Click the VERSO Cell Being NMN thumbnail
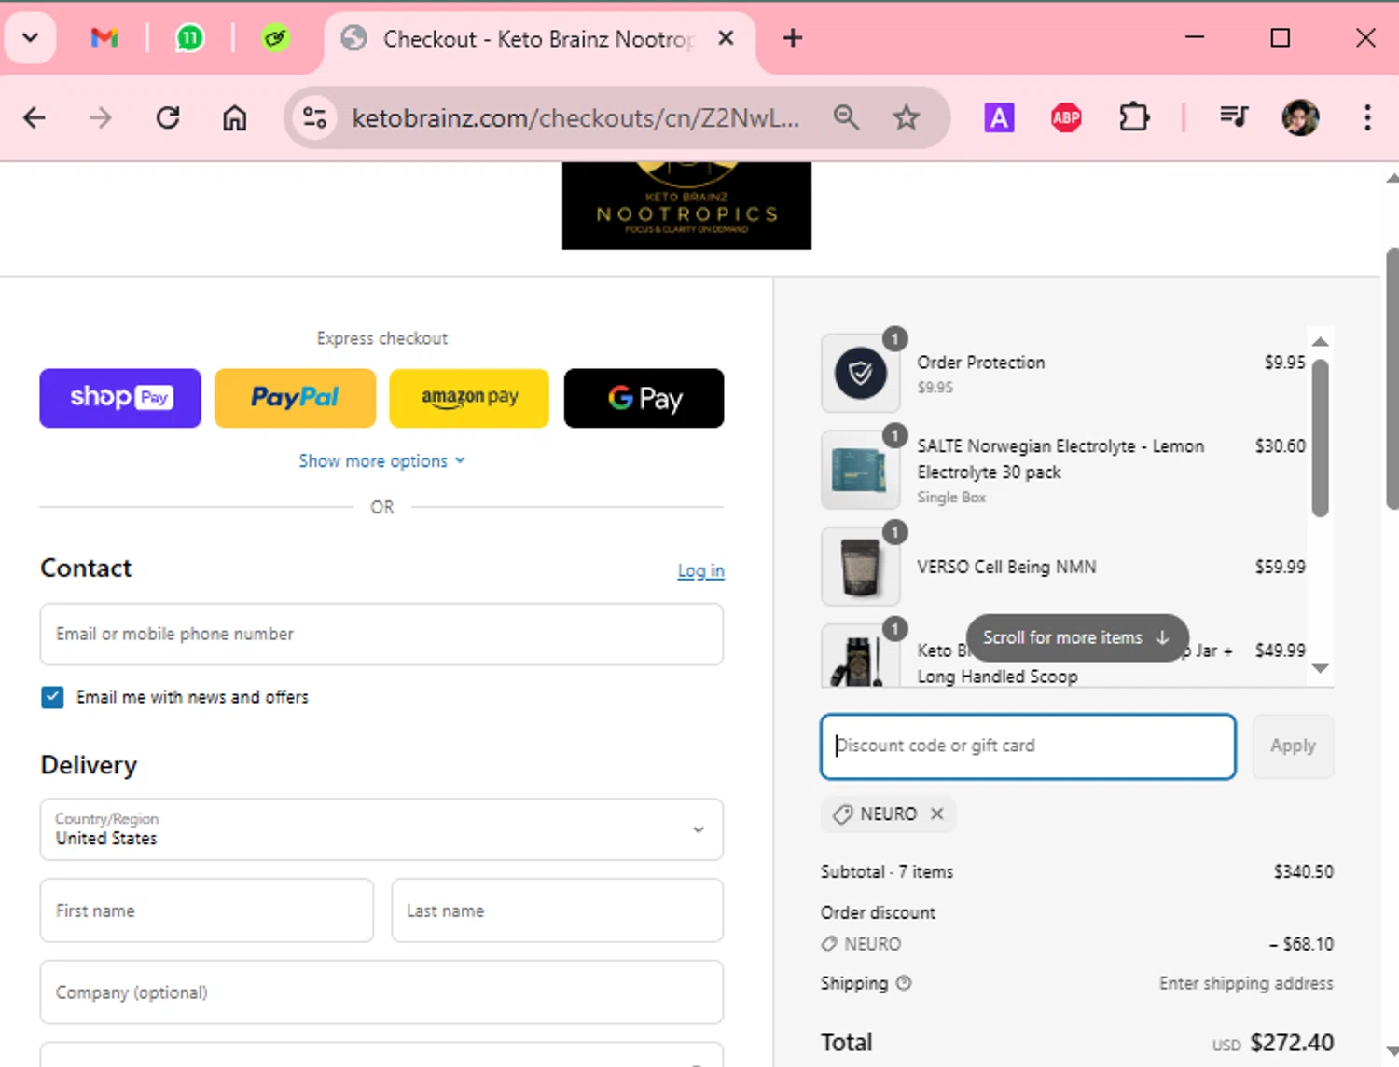Screen dimensions: 1399x1067 click(x=860, y=567)
